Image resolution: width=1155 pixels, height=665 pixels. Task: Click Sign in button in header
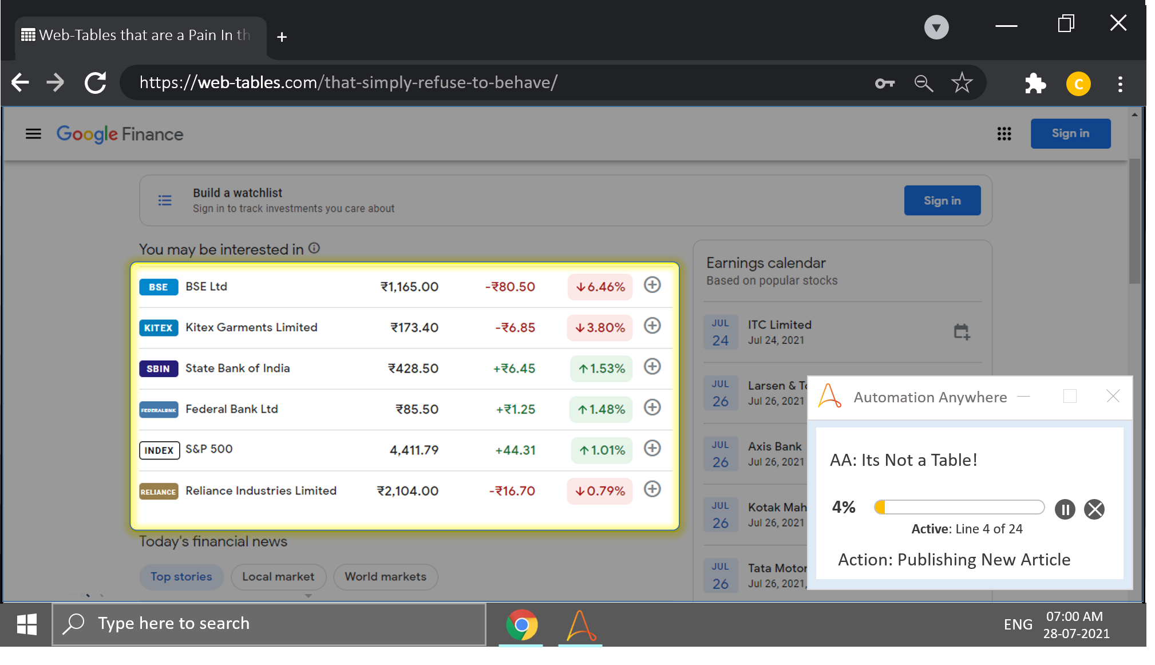click(1070, 133)
